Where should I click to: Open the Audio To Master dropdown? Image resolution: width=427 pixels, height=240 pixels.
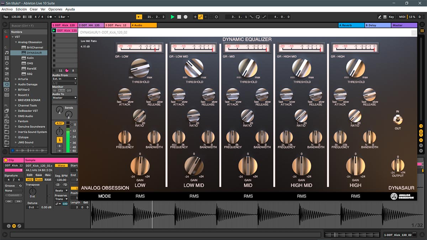(x=64, y=98)
